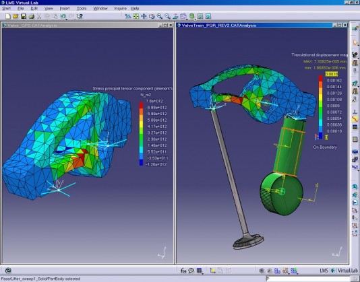Click the 7.6e+012 stress legend value

[154, 101]
